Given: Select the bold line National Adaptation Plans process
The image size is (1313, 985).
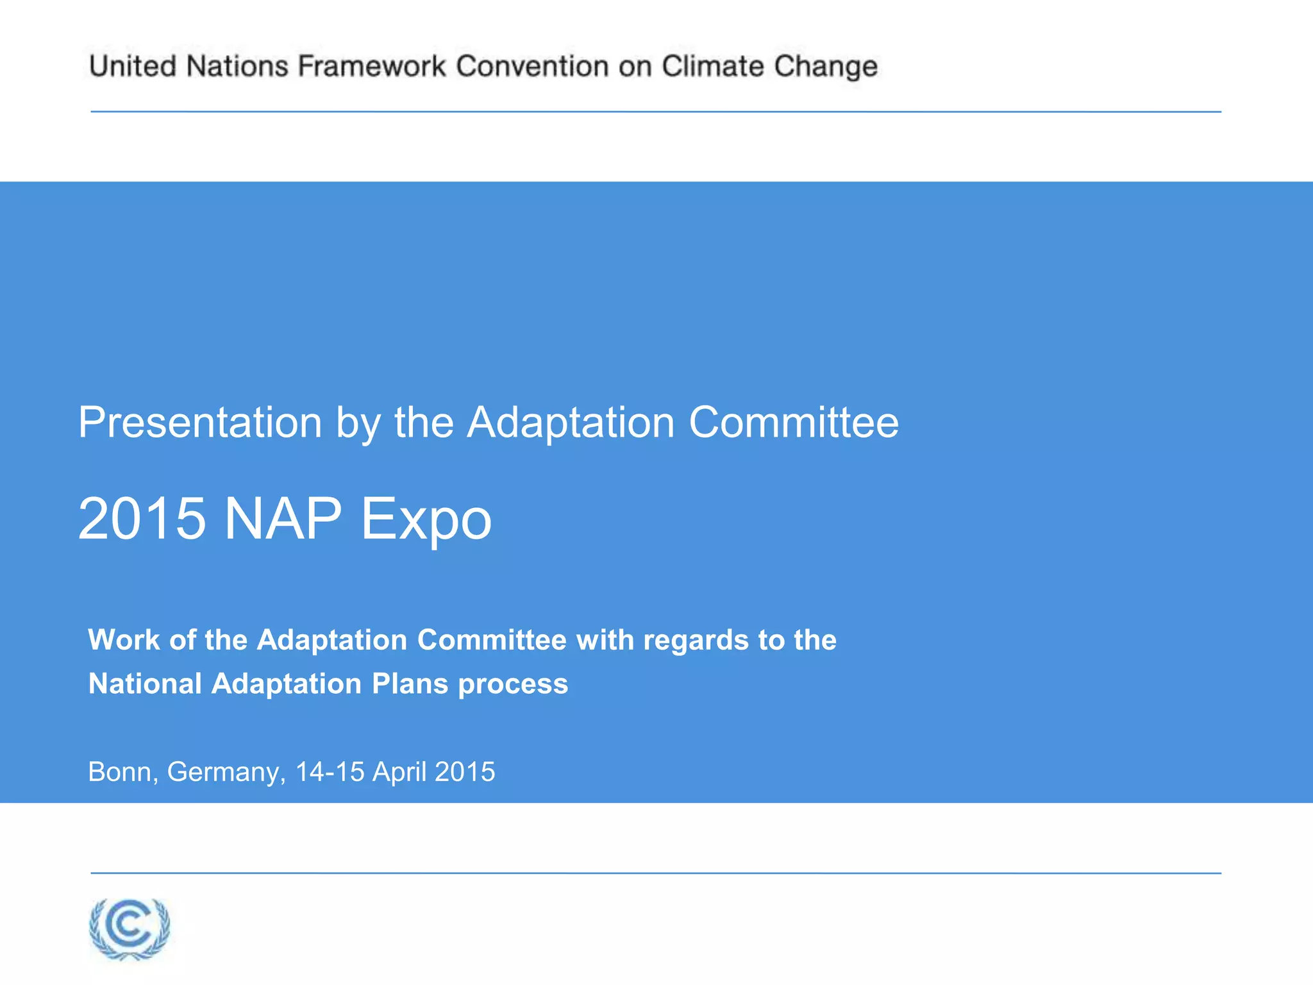Looking at the screenshot, I should pos(328,684).
